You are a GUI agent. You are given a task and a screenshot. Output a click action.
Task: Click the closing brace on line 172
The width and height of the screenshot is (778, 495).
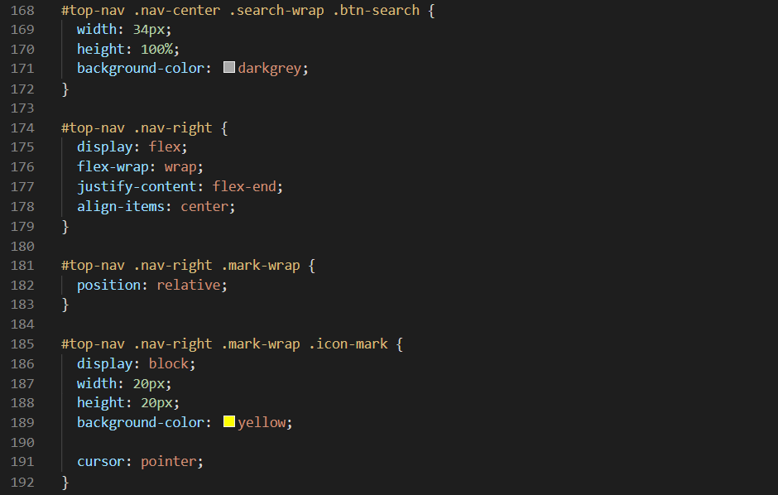(65, 89)
